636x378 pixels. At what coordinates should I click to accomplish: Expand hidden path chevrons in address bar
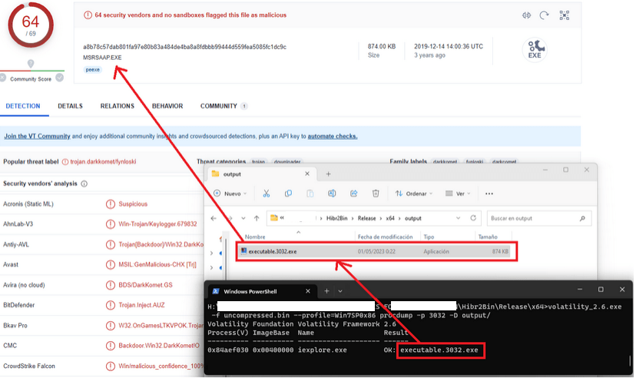(282, 217)
